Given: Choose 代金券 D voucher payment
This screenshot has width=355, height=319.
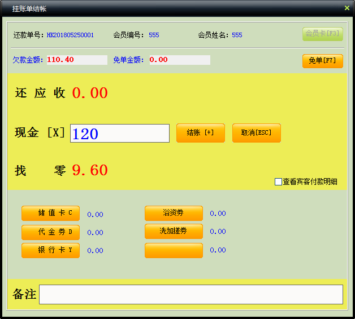Looking at the screenshot, I should [x=50, y=232].
